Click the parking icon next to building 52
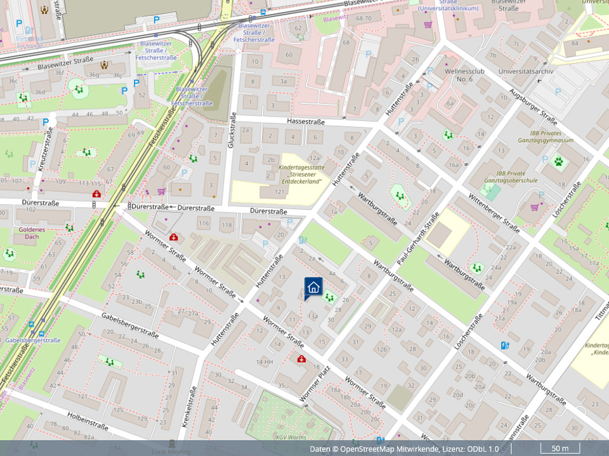Image resolution: width=609 pixels, height=456 pixels. pyautogui.click(x=135, y=83)
